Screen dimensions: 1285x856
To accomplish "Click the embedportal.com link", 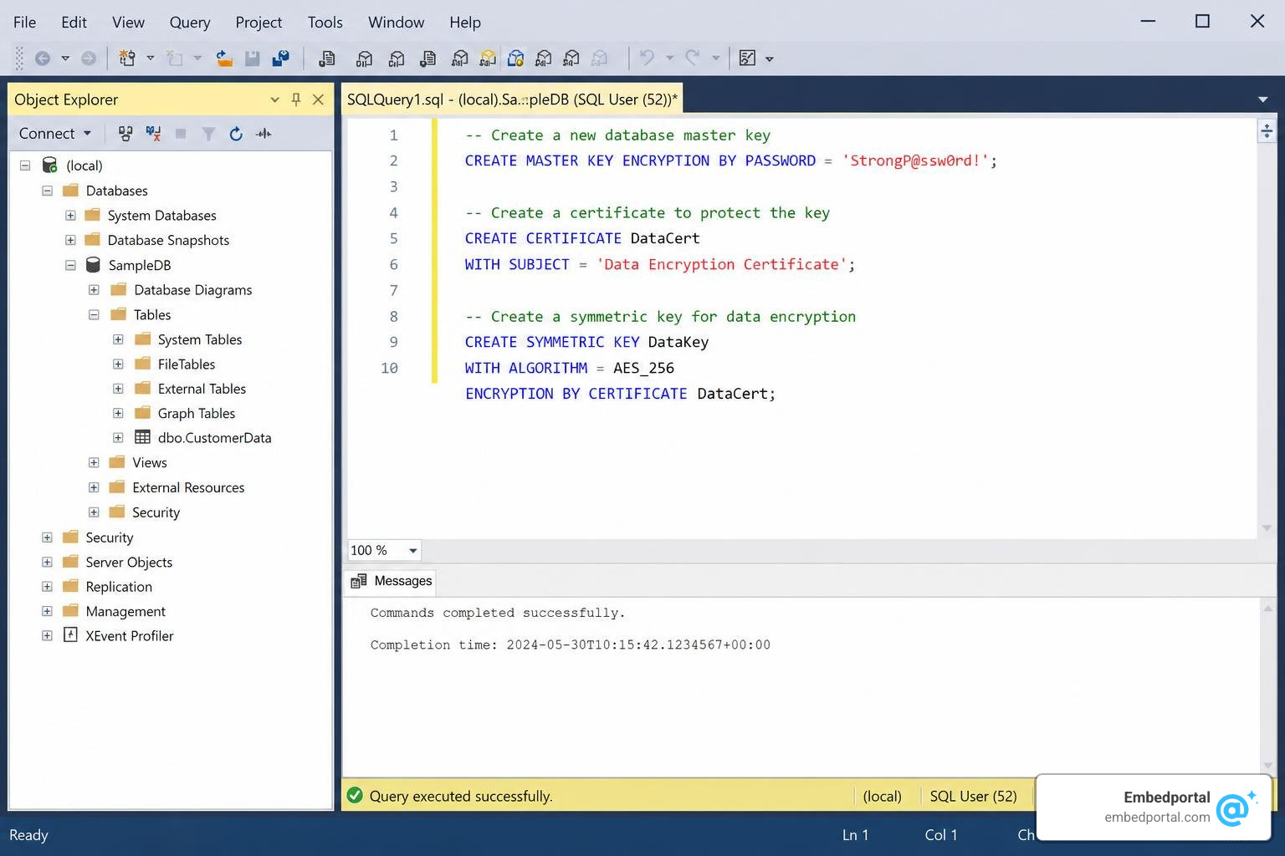I will (1157, 817).
